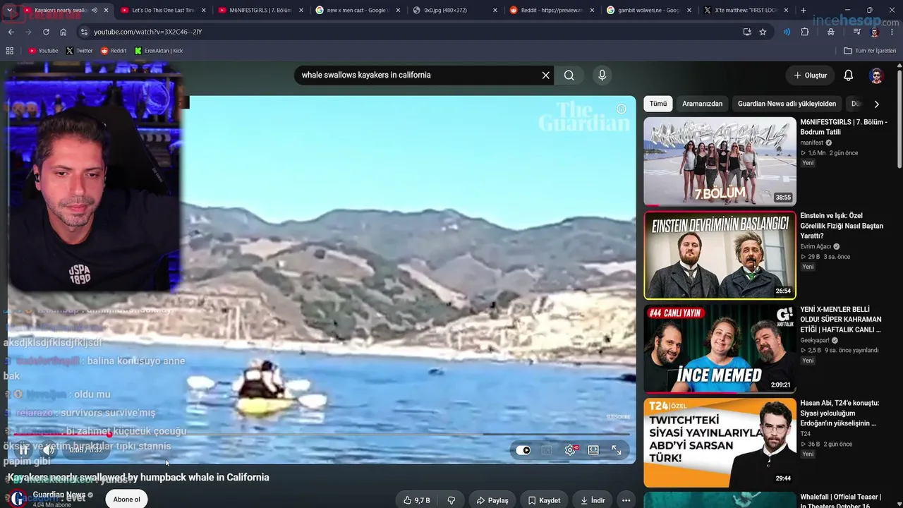Toggle the autoplay switch in the player
The width and height of the screenshot is (903, 508).
click(523, 450)
